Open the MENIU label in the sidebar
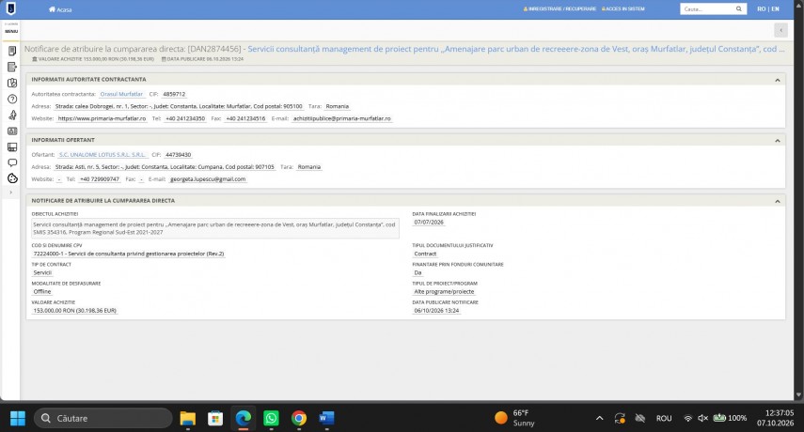 point(11,31)
